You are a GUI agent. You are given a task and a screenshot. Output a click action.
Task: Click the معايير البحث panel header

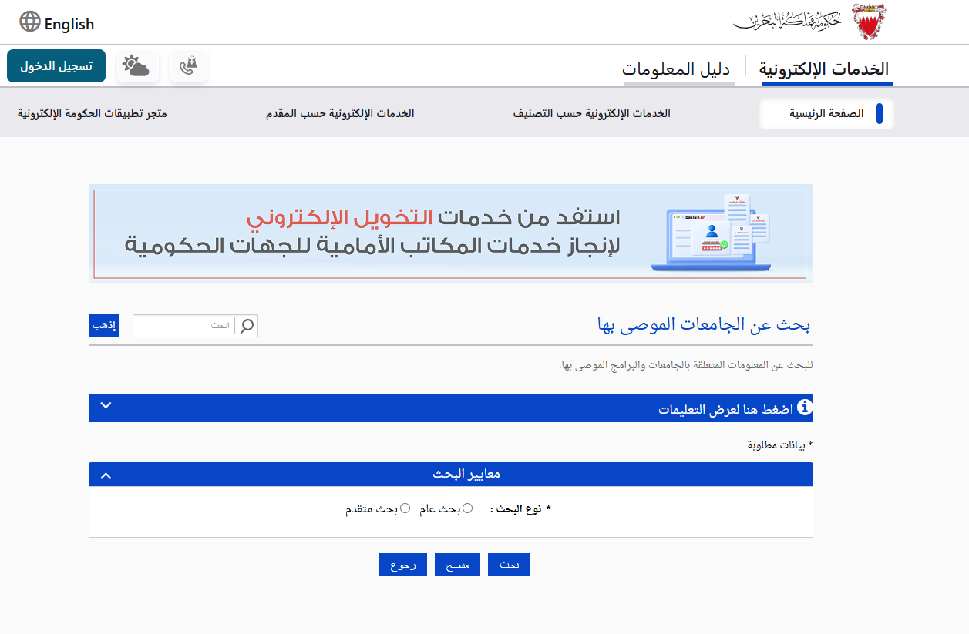451,475
